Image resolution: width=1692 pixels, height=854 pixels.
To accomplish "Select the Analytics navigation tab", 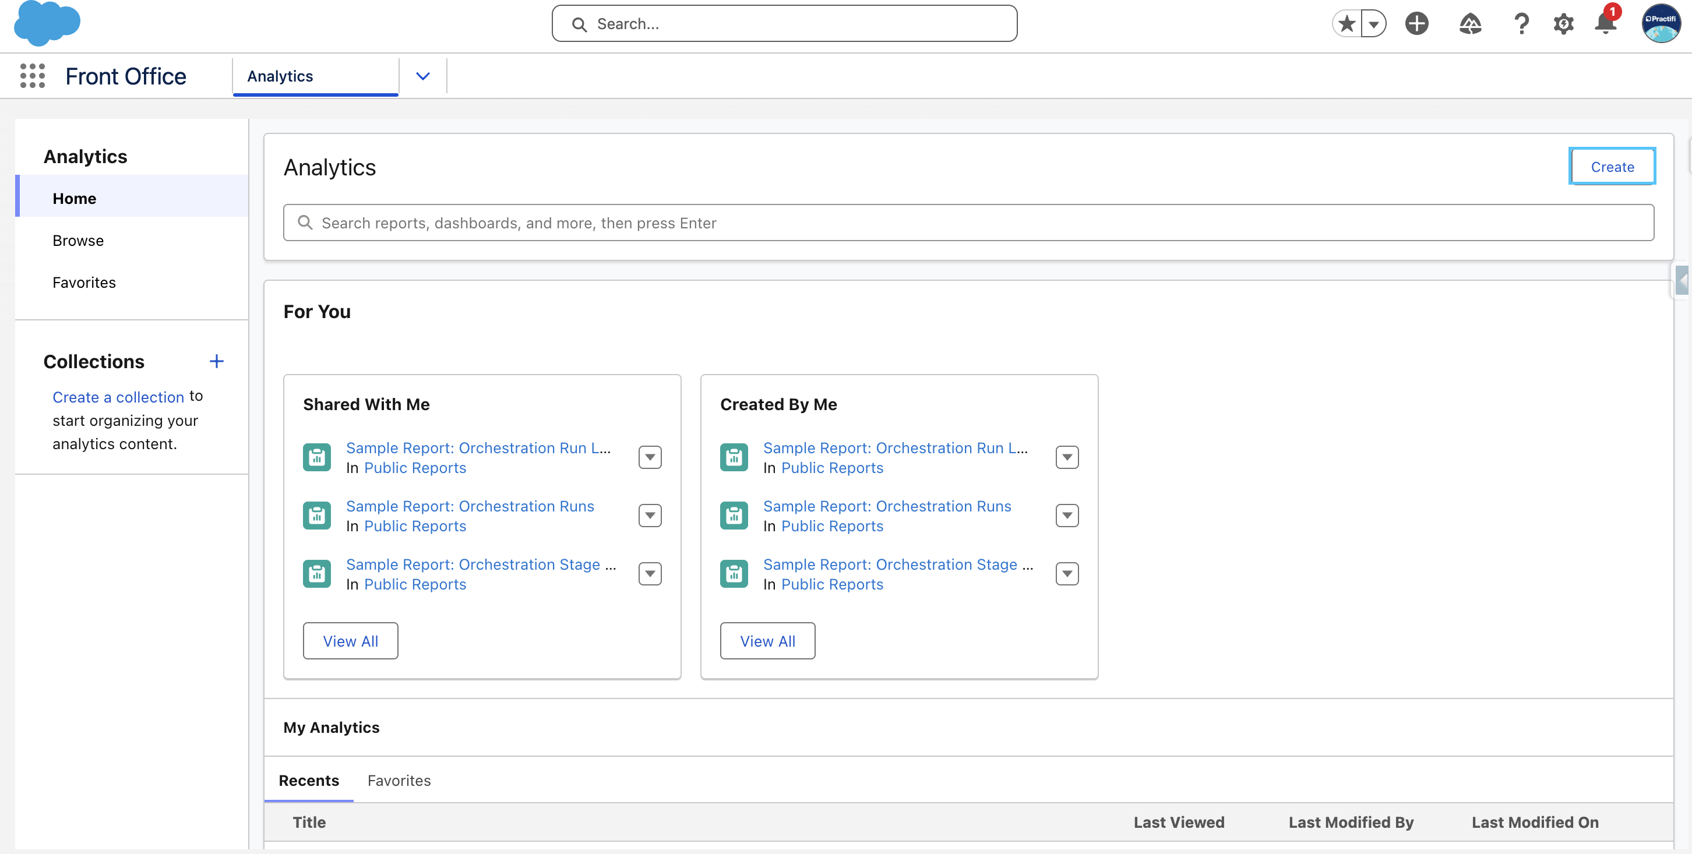I will [x=315, y=76].
